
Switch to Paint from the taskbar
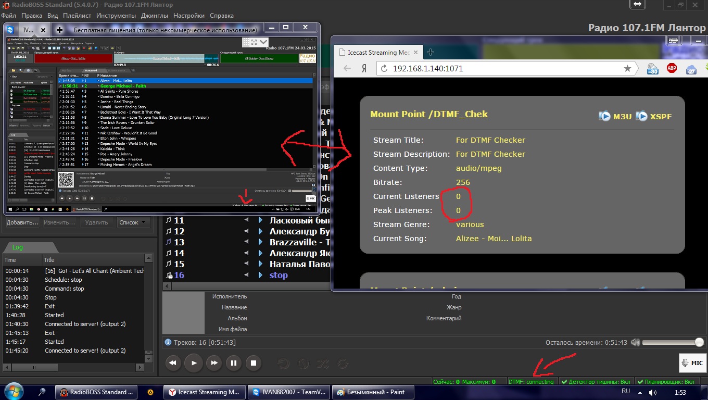point(374,392)
